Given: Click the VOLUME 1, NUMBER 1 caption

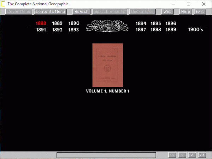Looking at the screenshot, I should coord(108,91).
